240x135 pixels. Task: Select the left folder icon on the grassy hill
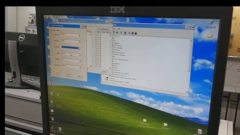coord(145,121)
